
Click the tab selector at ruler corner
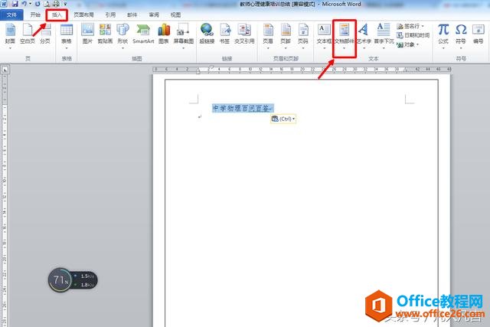click(5, 70)
